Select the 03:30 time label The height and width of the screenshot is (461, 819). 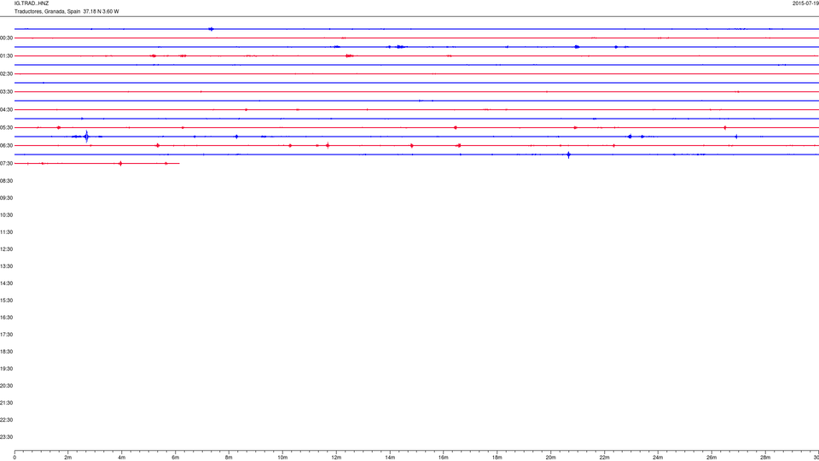[x=6, y=92]
